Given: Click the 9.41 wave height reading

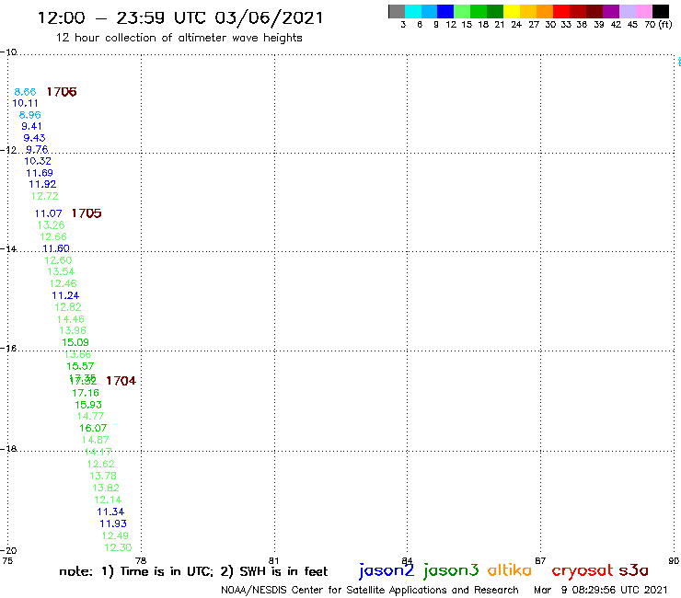Looking at the screenshot, I should coord(31,126).
